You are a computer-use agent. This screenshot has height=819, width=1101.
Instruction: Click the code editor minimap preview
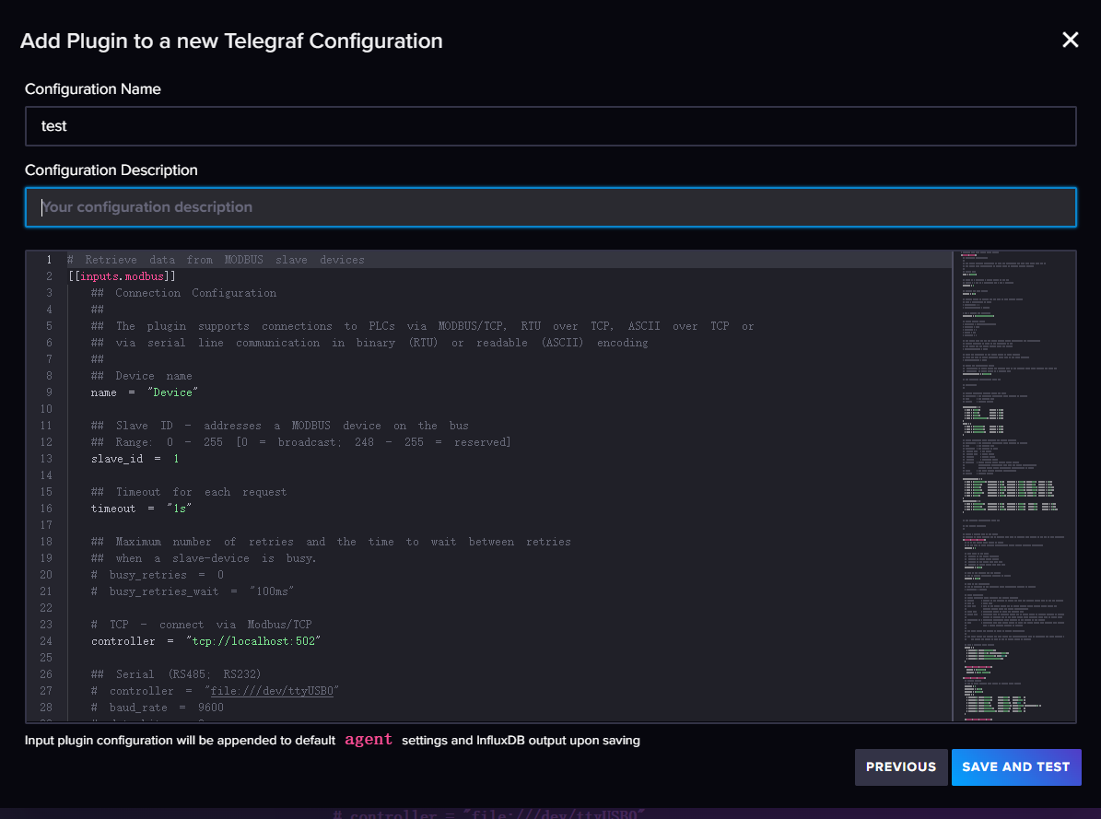pos(1013,486)
